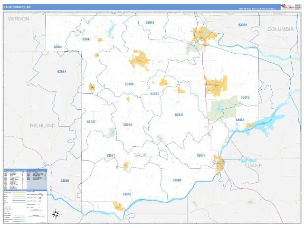The image size is (304, 228).
Task: Click the VERNON county label
Action: click(x=19, y=19)
